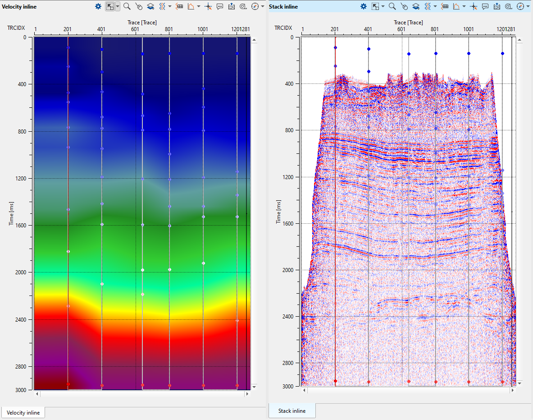
Task: Toggle the selection mode button in Velocity inline
Action: coord(110,6)
